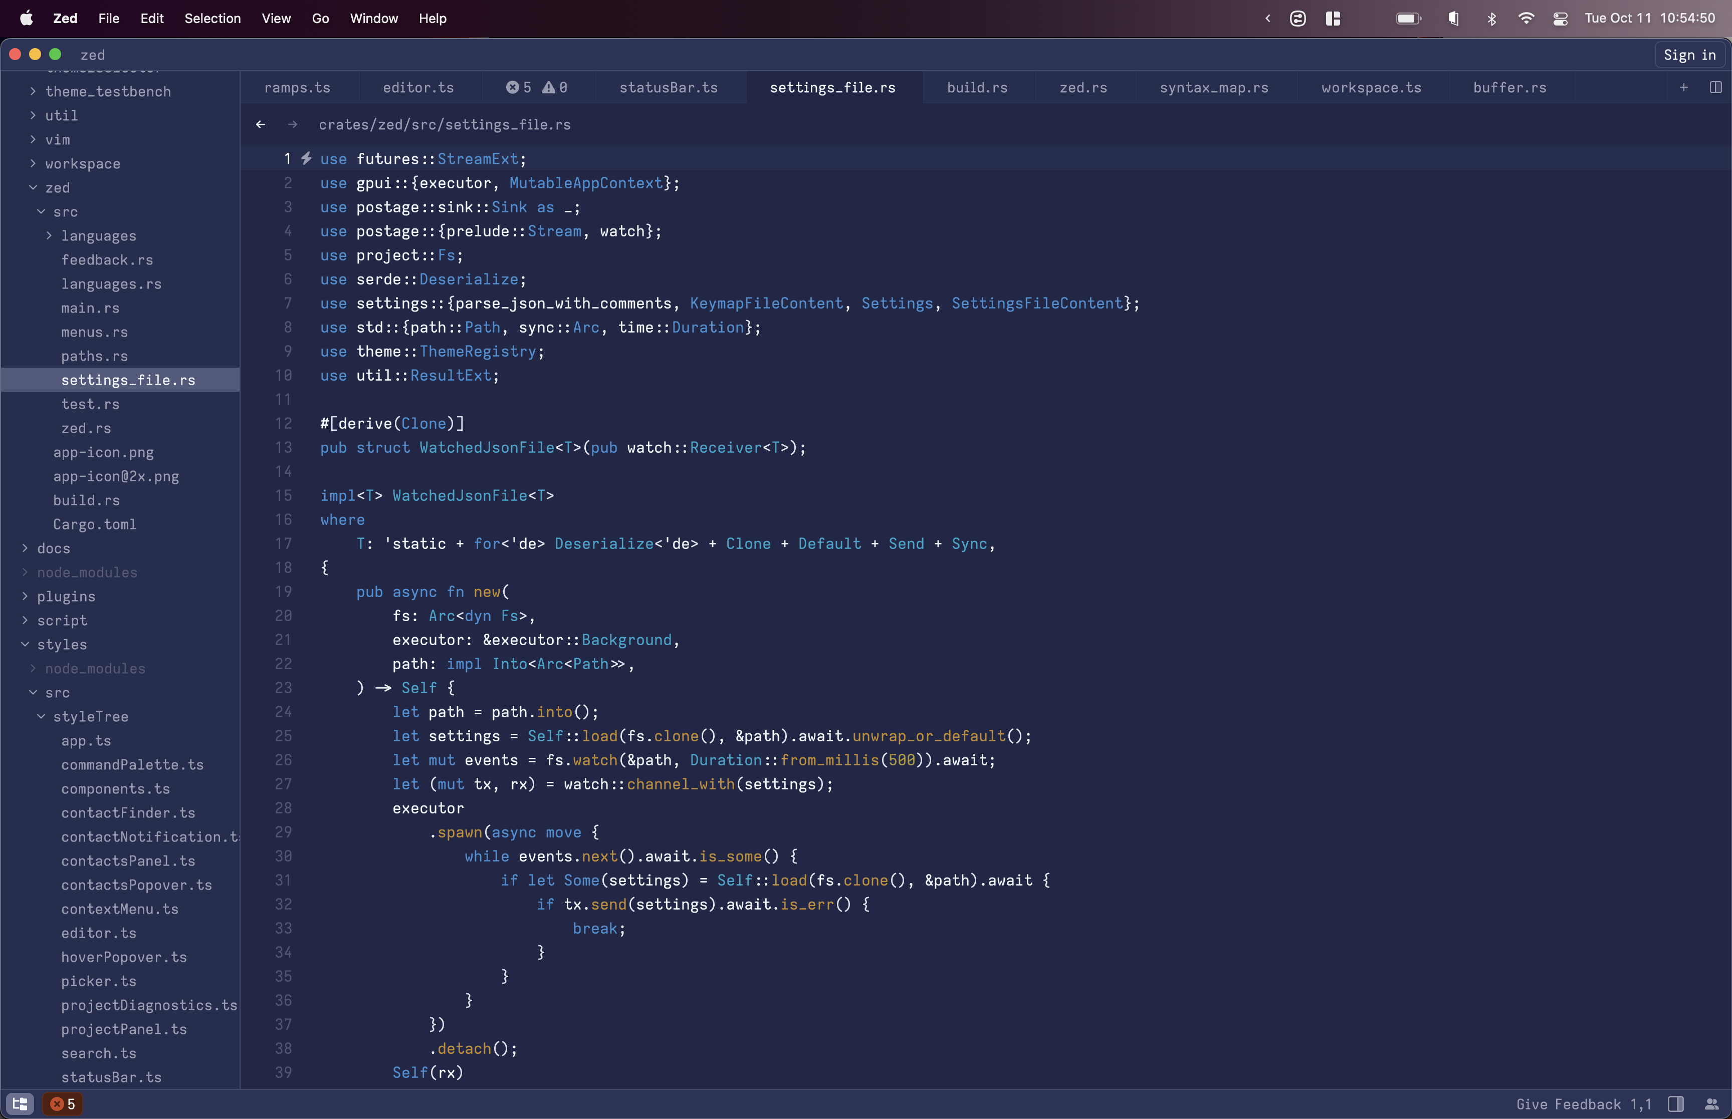Open the diagnostics error count badge

coord(63,1103)
